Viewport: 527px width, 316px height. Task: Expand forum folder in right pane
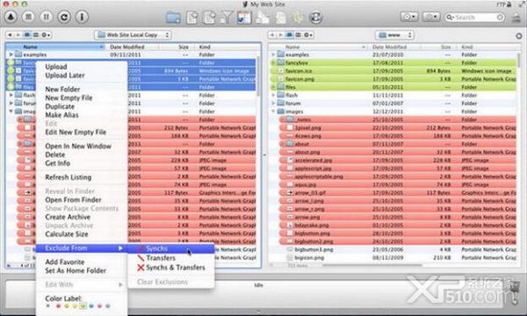click(273, 103)
